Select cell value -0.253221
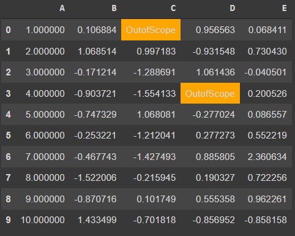295x236 pixels. [x=95, y=135]
